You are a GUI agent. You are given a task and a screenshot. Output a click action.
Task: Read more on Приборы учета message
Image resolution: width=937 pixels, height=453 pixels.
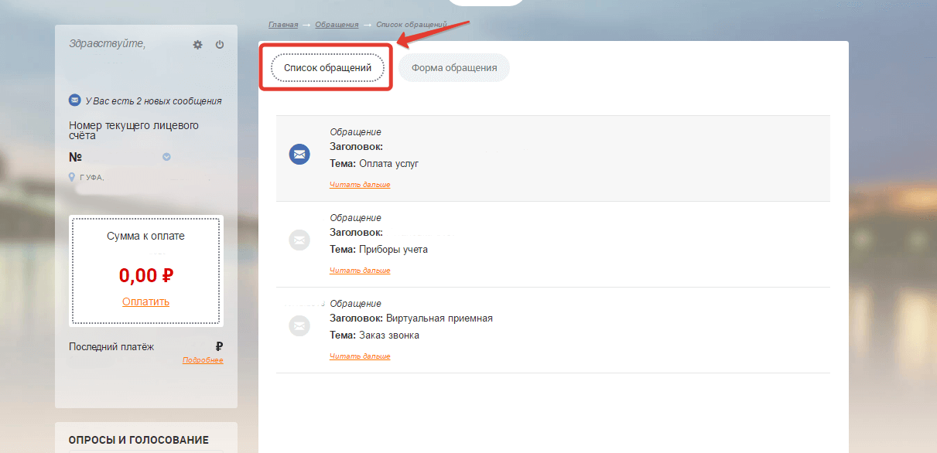[x=360, y=271]
